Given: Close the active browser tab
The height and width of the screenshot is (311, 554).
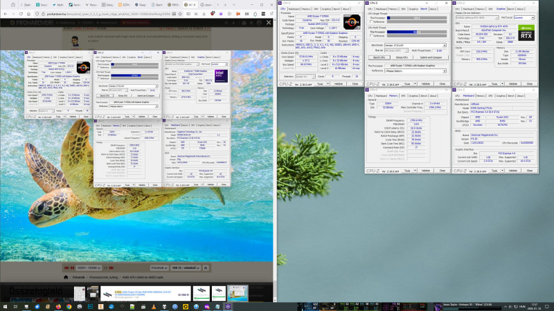Looking at the screenshot, I should (195, 5).
